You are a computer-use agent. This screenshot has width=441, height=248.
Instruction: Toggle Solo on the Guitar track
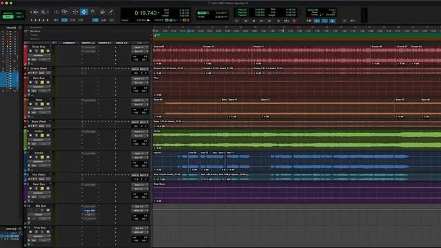click(x=42, y=135)
